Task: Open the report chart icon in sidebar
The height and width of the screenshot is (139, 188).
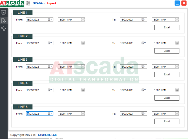Action: point(3,21)
